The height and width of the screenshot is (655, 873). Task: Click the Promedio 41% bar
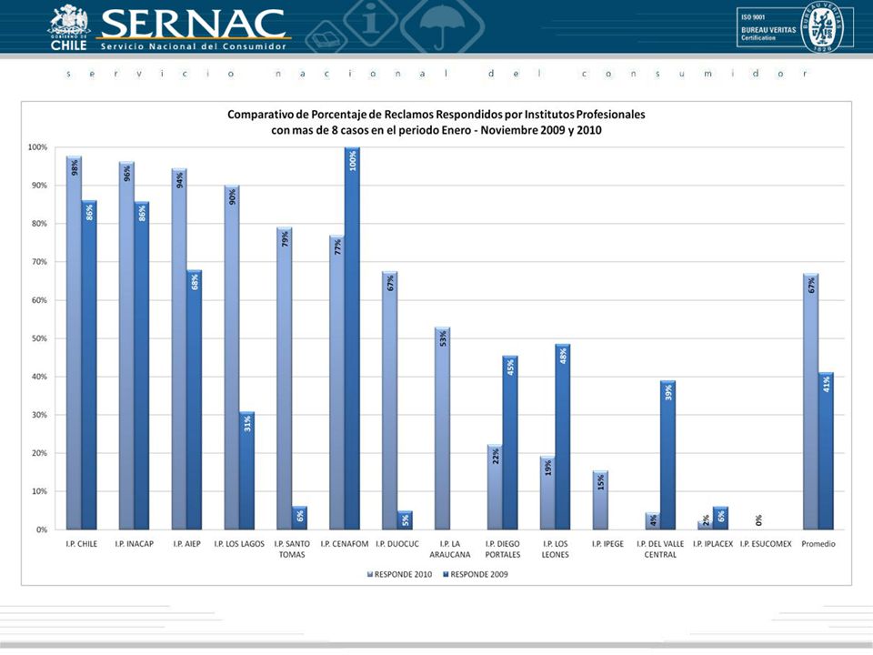(x=827, y=450)
